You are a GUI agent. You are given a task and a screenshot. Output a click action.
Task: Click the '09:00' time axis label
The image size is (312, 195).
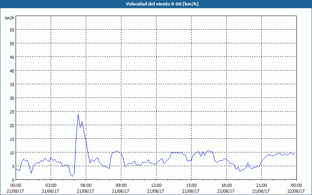pos(121,186)
